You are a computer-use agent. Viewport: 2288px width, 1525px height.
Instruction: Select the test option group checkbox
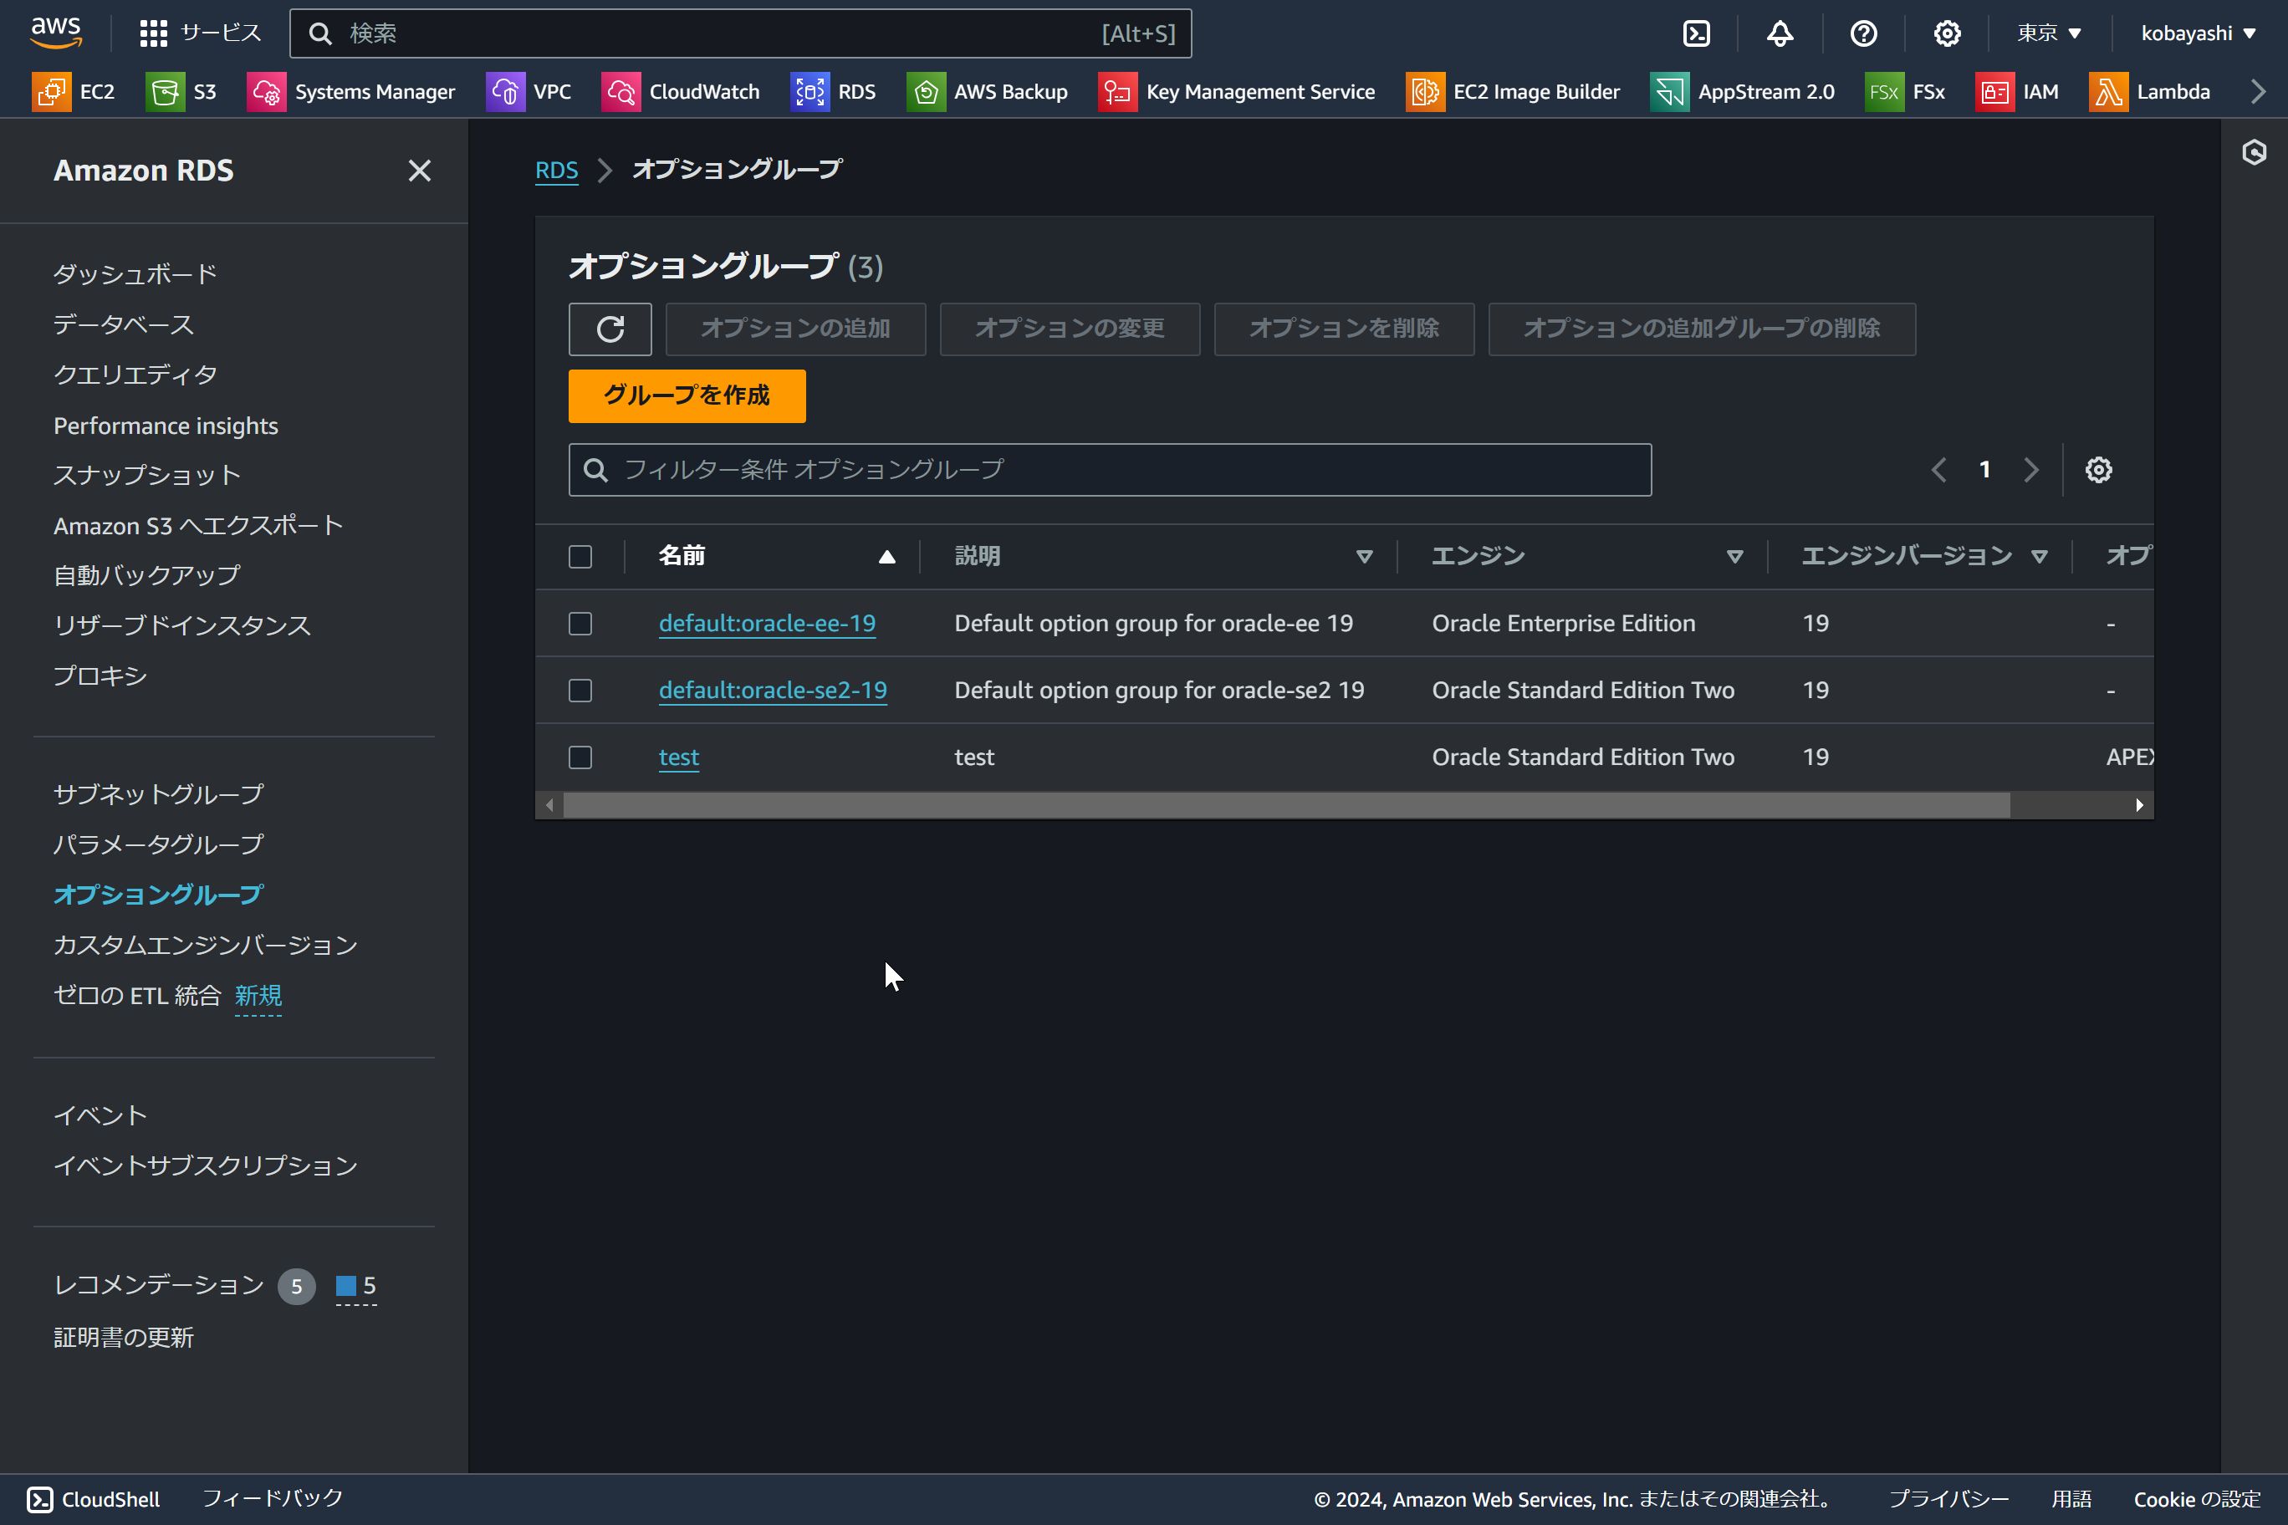580,757
